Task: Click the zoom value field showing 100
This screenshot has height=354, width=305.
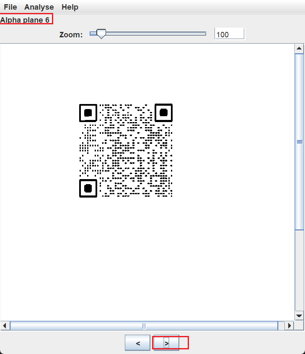Action: (x=230, y=34)
